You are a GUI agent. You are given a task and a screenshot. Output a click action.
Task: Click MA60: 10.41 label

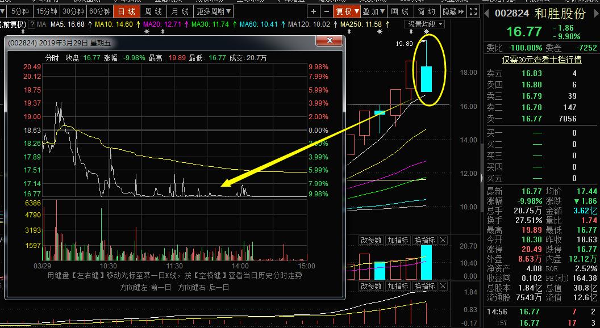point(259,24)
